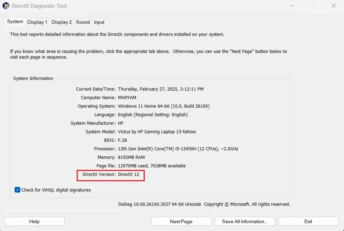Switch to the System tab

pos(15,22)
